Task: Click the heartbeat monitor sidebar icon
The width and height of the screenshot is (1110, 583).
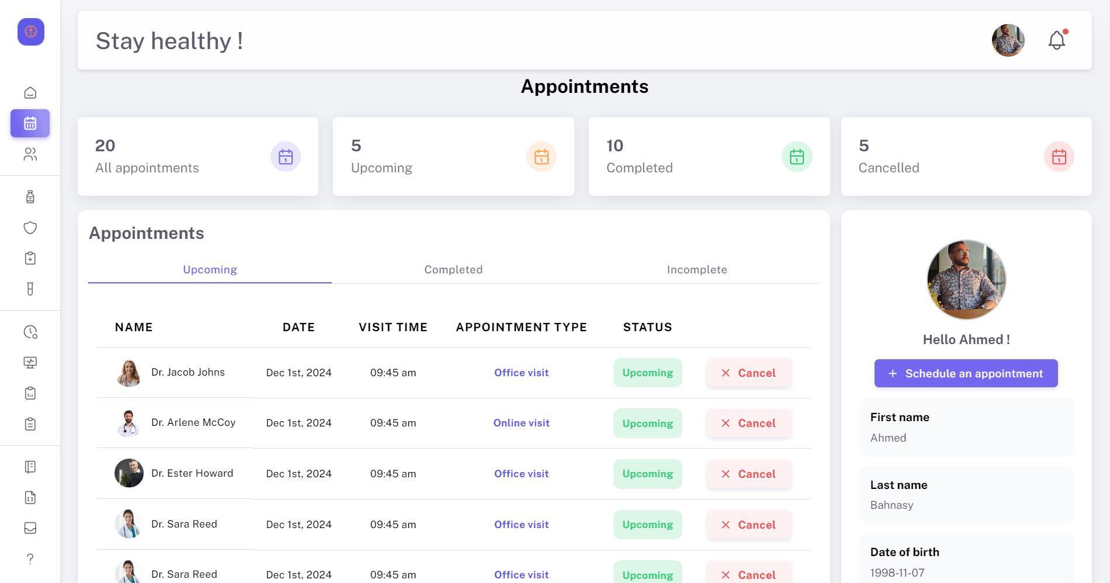Action: tap(30, 363)
